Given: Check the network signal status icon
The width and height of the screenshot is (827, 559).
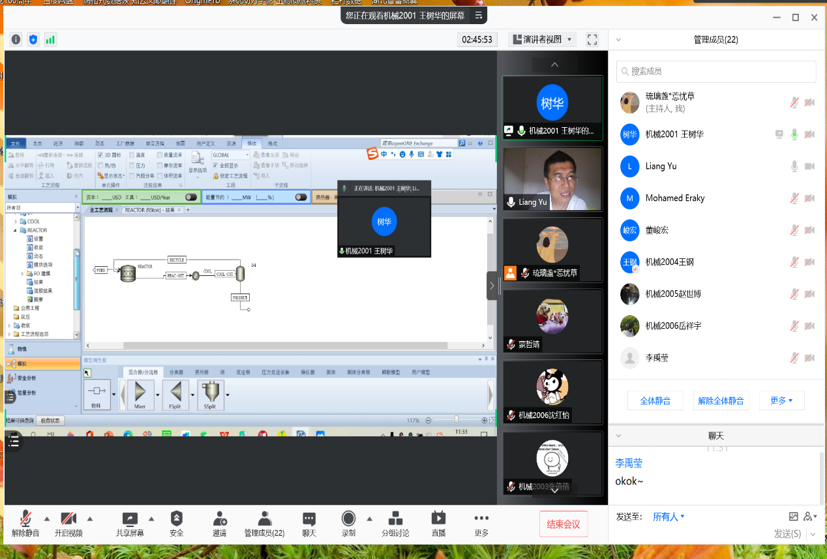Looking at the screenshot, I should click(x=50, y=39).
